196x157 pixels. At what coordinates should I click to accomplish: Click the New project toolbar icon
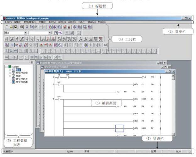click(7, 27)
